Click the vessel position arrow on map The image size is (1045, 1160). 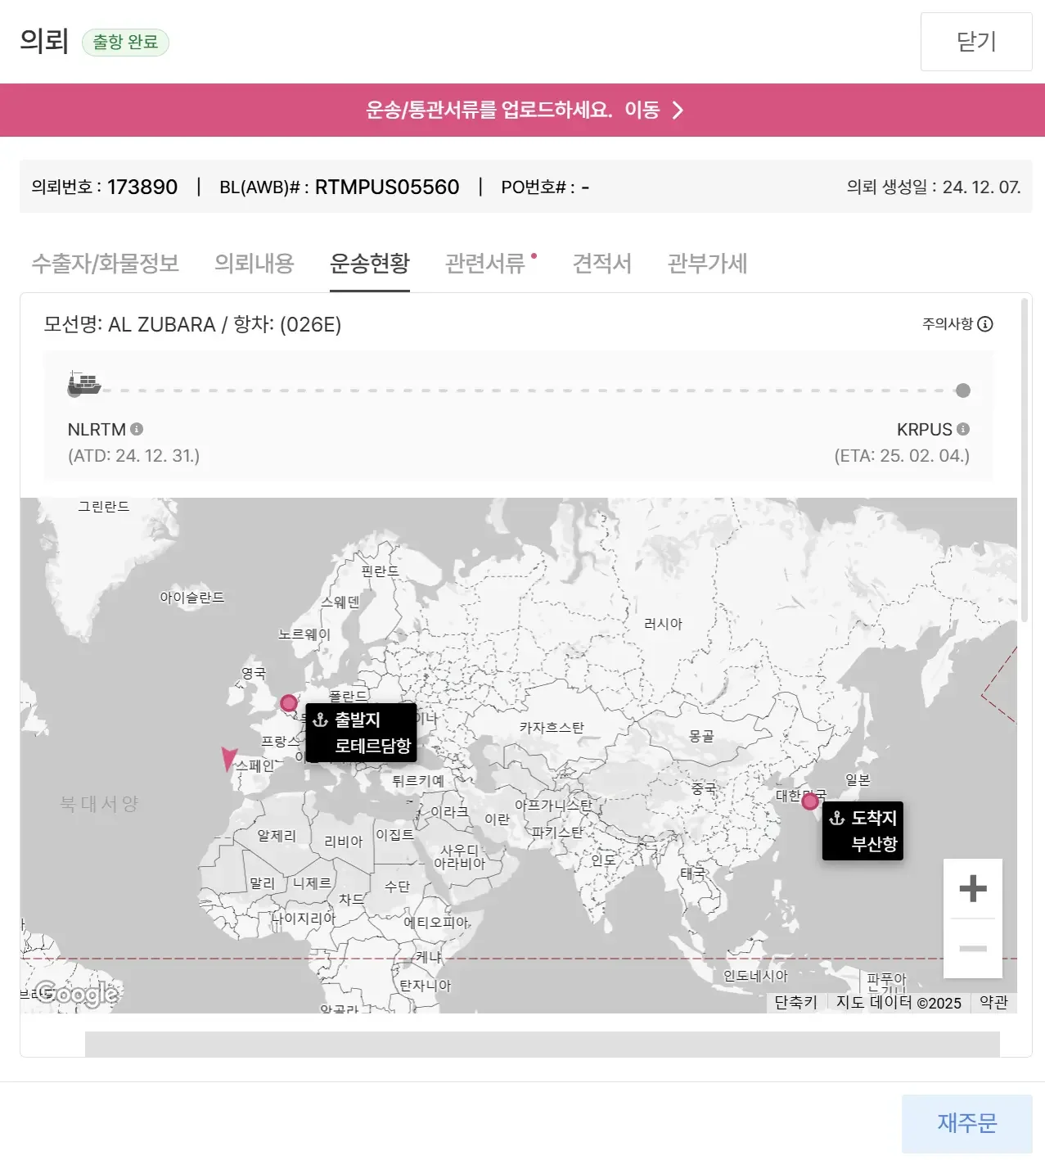tap(229, 759)
